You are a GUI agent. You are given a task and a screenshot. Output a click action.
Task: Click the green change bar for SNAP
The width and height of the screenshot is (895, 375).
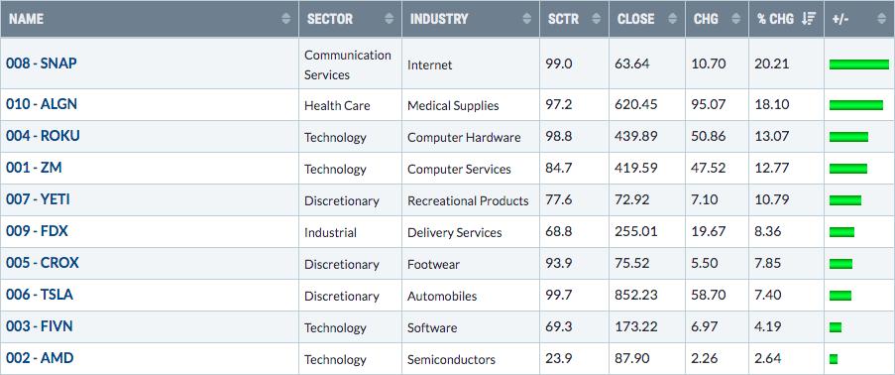click(x=859, y=64)
